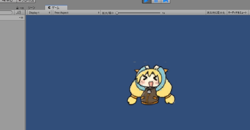
Task: Click the filter-by-type icon next to search
Action: coord(19,12)
